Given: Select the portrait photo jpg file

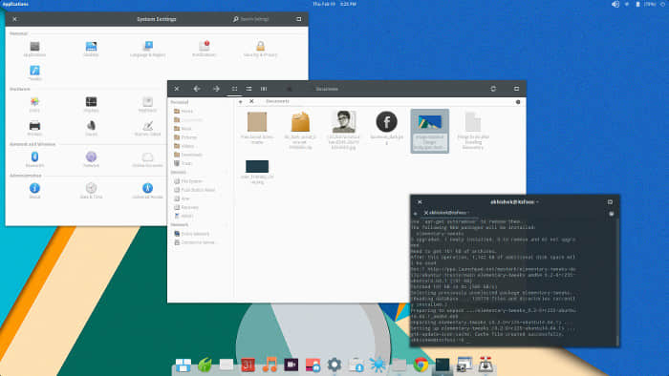Looking at the screenshot, I should [344, 121].
